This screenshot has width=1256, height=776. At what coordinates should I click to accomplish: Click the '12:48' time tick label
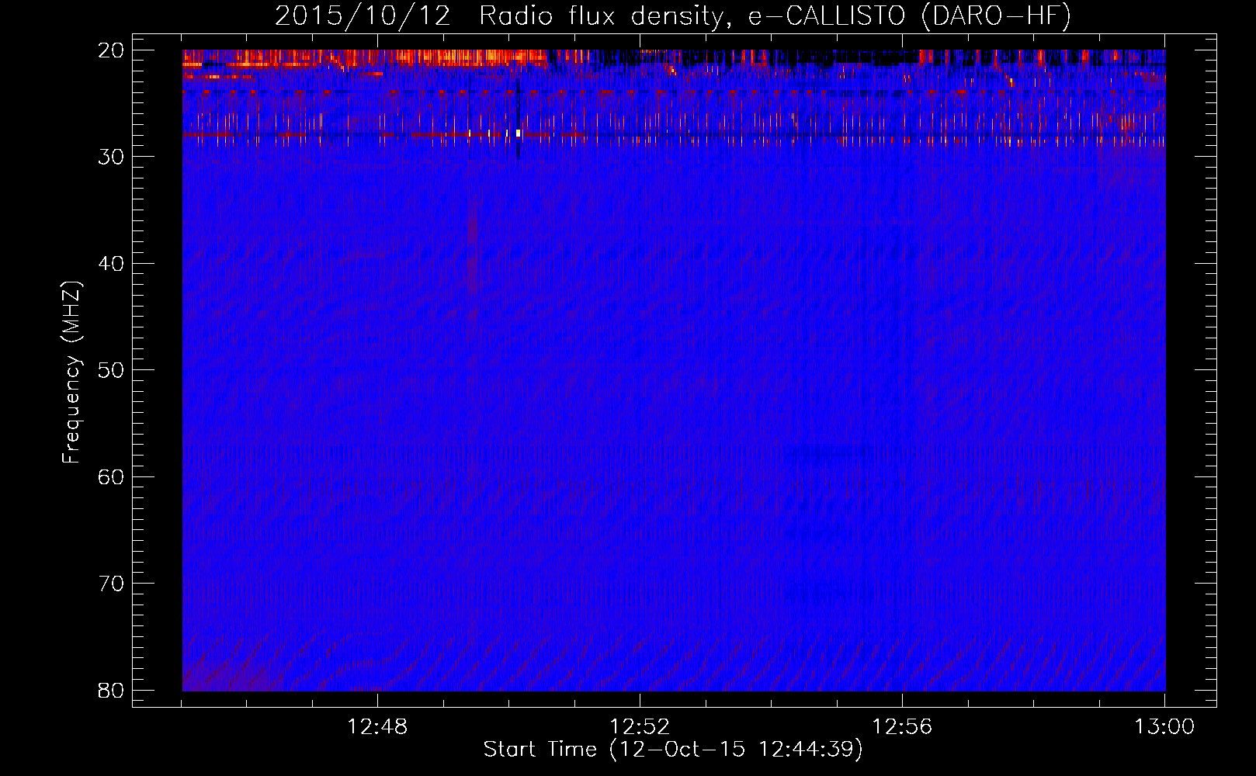(377, 727)
